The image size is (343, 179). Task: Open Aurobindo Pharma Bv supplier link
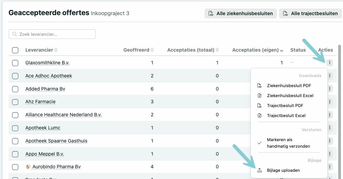[57, 167]
